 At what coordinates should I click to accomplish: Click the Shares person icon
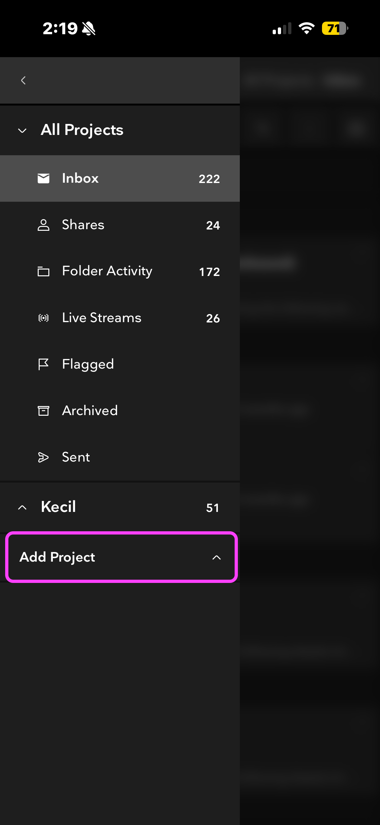click(x=44, y=225)
